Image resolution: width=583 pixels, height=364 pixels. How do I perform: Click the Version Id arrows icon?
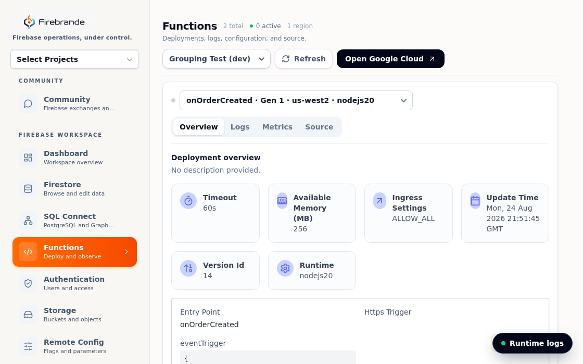coord(188,268)
